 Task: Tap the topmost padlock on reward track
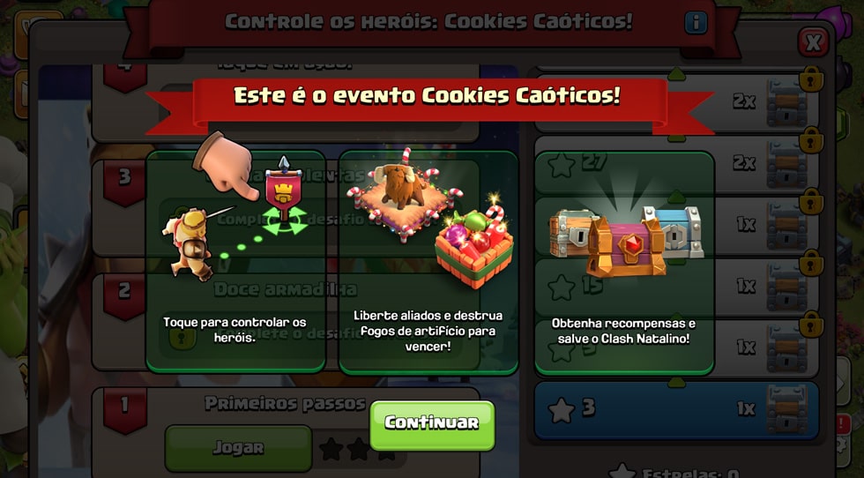811,79
